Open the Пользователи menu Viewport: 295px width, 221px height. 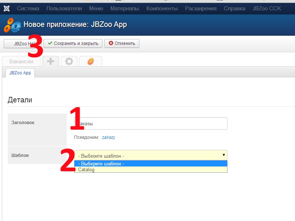click(64, 8)
